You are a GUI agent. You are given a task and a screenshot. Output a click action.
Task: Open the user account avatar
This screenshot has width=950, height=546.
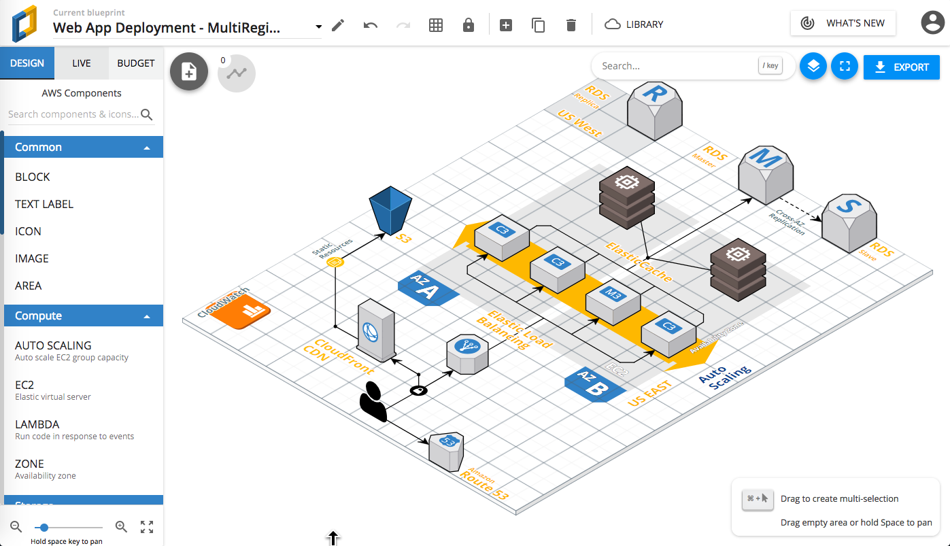tap(932, 23)
